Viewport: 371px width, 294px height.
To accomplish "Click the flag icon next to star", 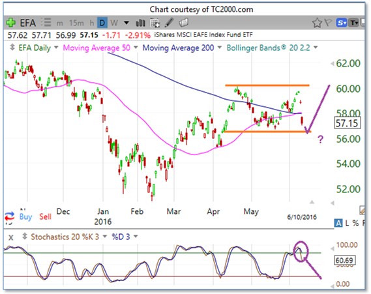I will point(329,23).
